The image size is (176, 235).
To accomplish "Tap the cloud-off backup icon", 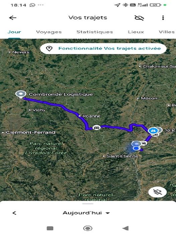I will (139, 18).
